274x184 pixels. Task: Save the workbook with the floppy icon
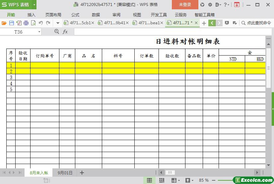click(12, 23)
